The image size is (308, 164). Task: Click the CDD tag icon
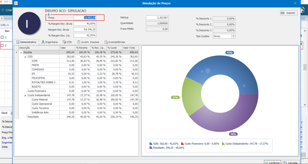[x=64, y=42]
